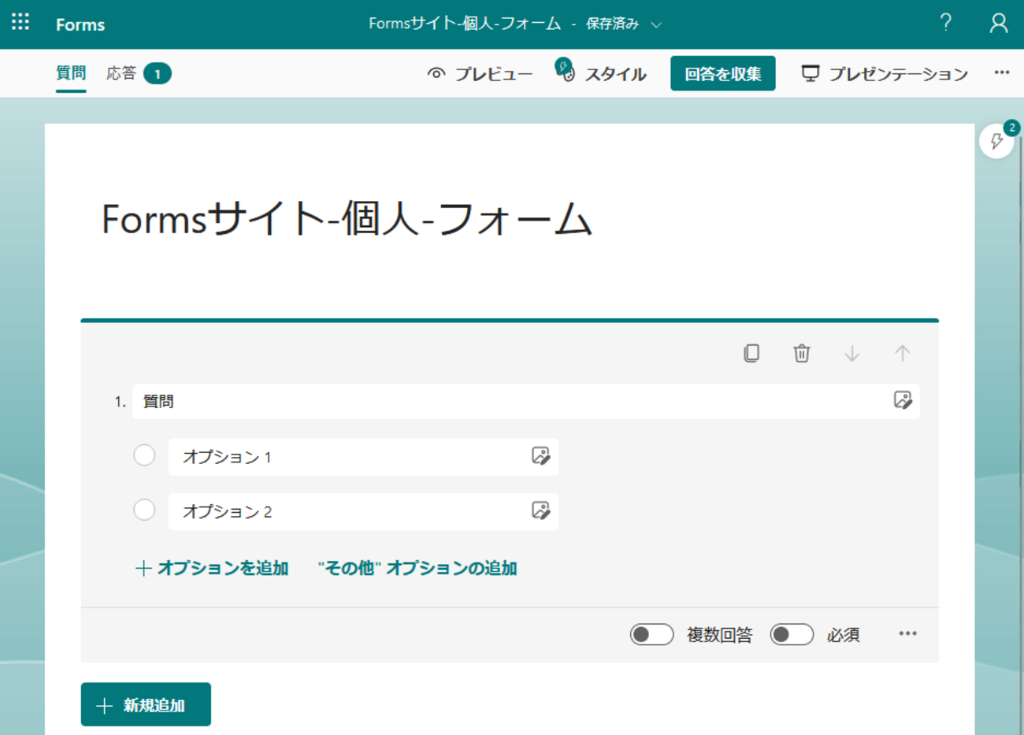Viewport: 1024px width, 735px height.
Task: Insert media into the question title
Action: coord(903,400)
